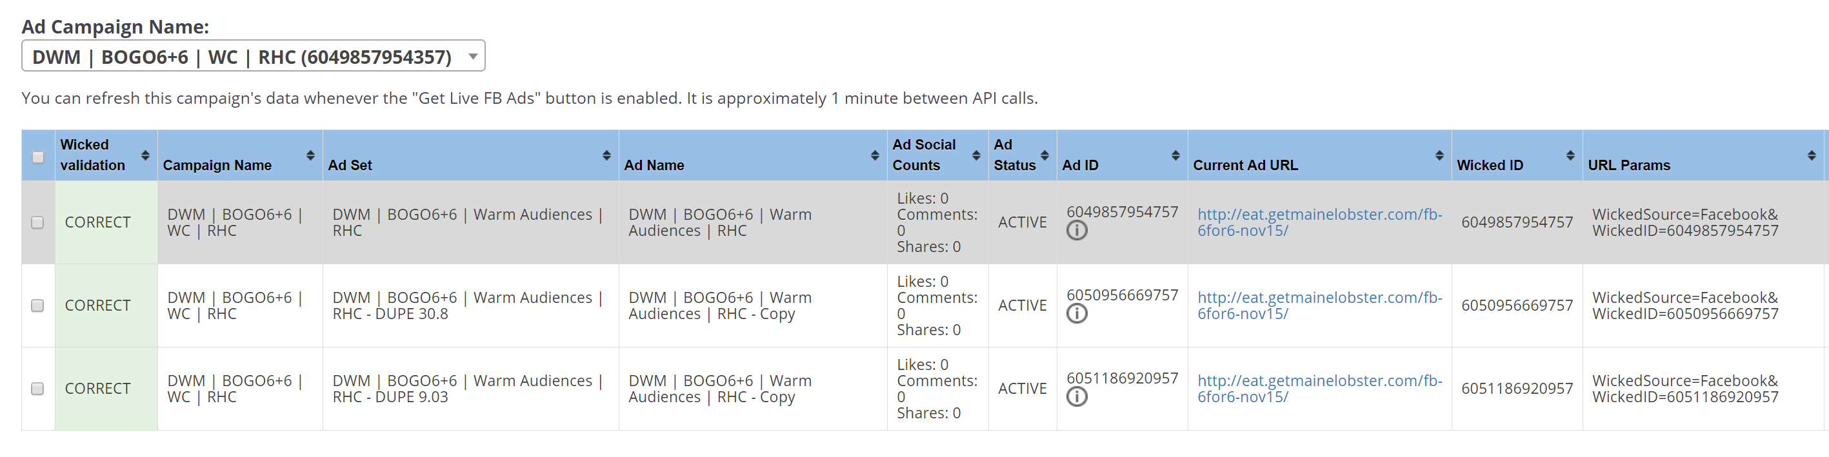The image size is (1829, 457).
Task: Click the Ad Name header label
Action: [x=654, y=164]
